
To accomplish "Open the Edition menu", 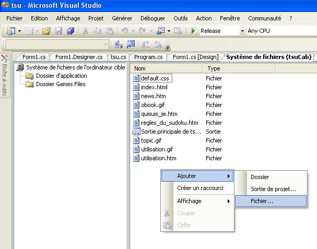I will point(39,18).
